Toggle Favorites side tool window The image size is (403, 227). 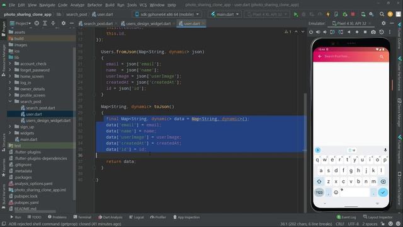click(x=3, y=168)
